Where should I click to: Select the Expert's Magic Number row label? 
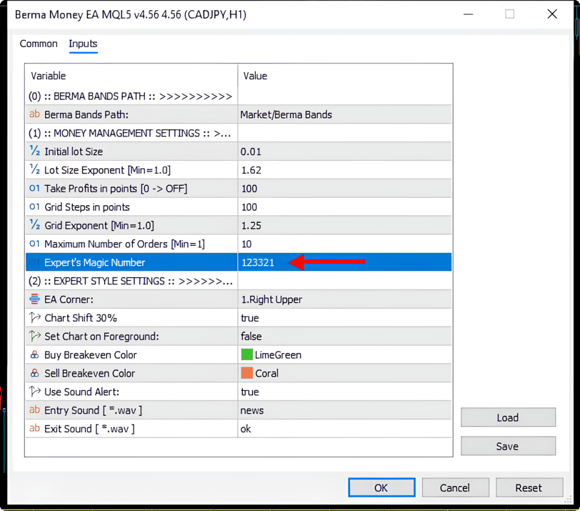pos(95,262)
